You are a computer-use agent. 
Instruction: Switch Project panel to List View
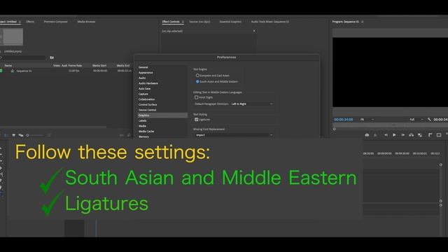tap(6, 135)
